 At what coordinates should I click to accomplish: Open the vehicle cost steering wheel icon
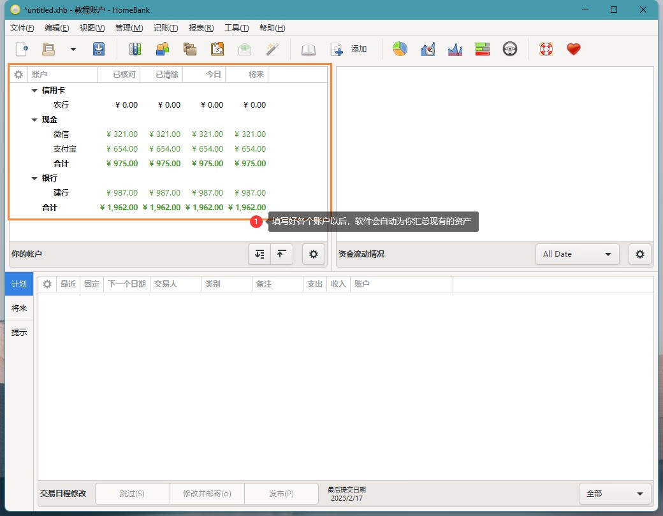[509, 49]
